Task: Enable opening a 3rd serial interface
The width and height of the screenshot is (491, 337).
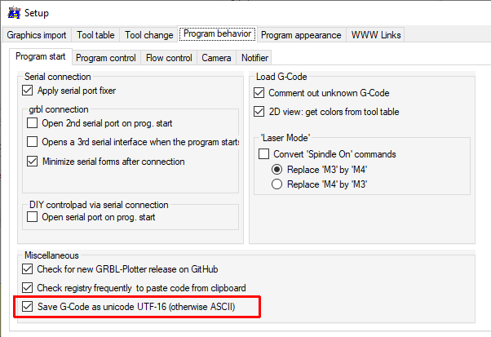Action: [33, 143]
